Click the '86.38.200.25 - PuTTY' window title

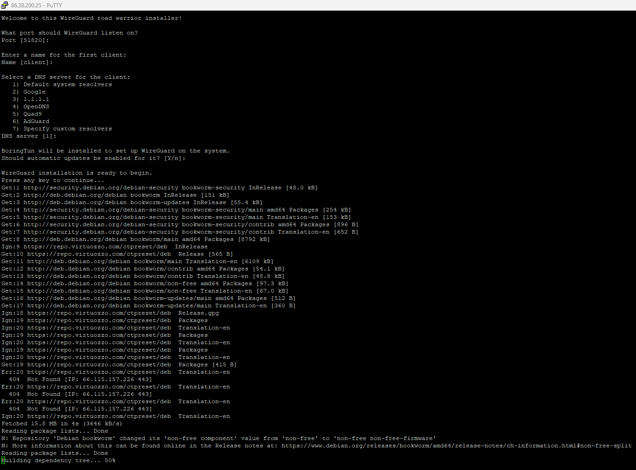tap(36, 5)
